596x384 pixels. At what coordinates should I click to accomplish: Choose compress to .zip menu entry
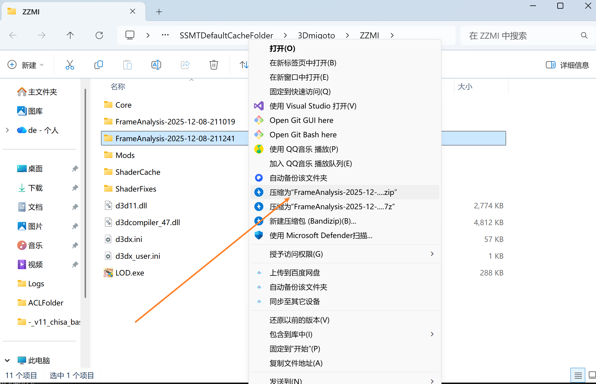[x=333, y=192]
